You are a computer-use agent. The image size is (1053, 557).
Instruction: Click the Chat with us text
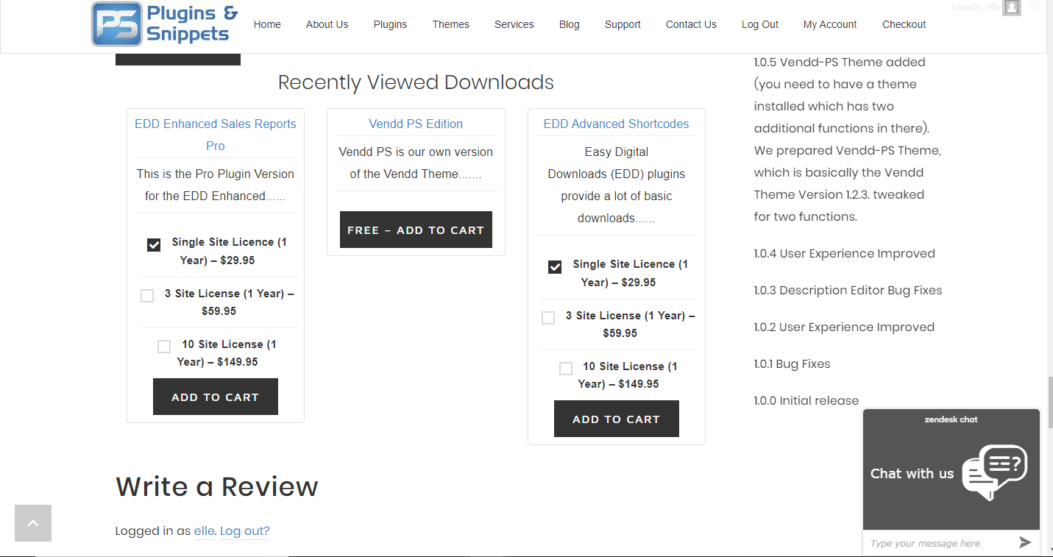click(x=912, y=473)
